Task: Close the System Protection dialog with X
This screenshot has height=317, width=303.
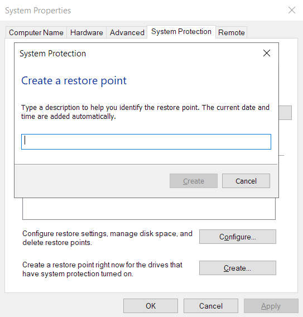Action: (x=267, y=53)
